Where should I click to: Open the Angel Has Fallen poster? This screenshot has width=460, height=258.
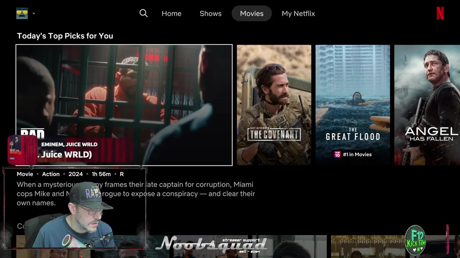pyautogui.click(x=427, y=105)
